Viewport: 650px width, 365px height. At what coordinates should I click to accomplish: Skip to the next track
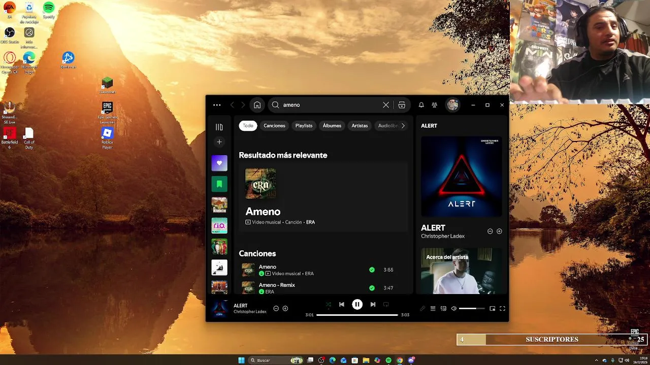373,305
